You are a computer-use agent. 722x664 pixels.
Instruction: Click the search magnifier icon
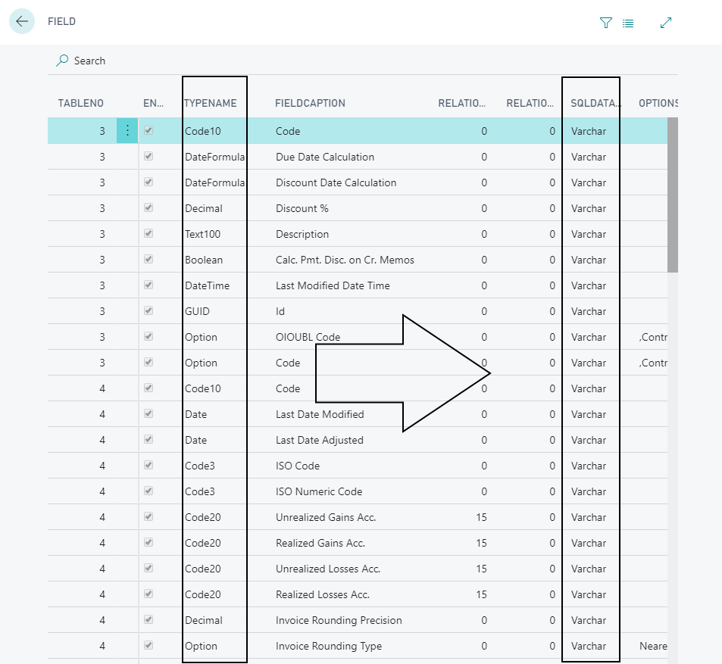(x=61, y=60)
